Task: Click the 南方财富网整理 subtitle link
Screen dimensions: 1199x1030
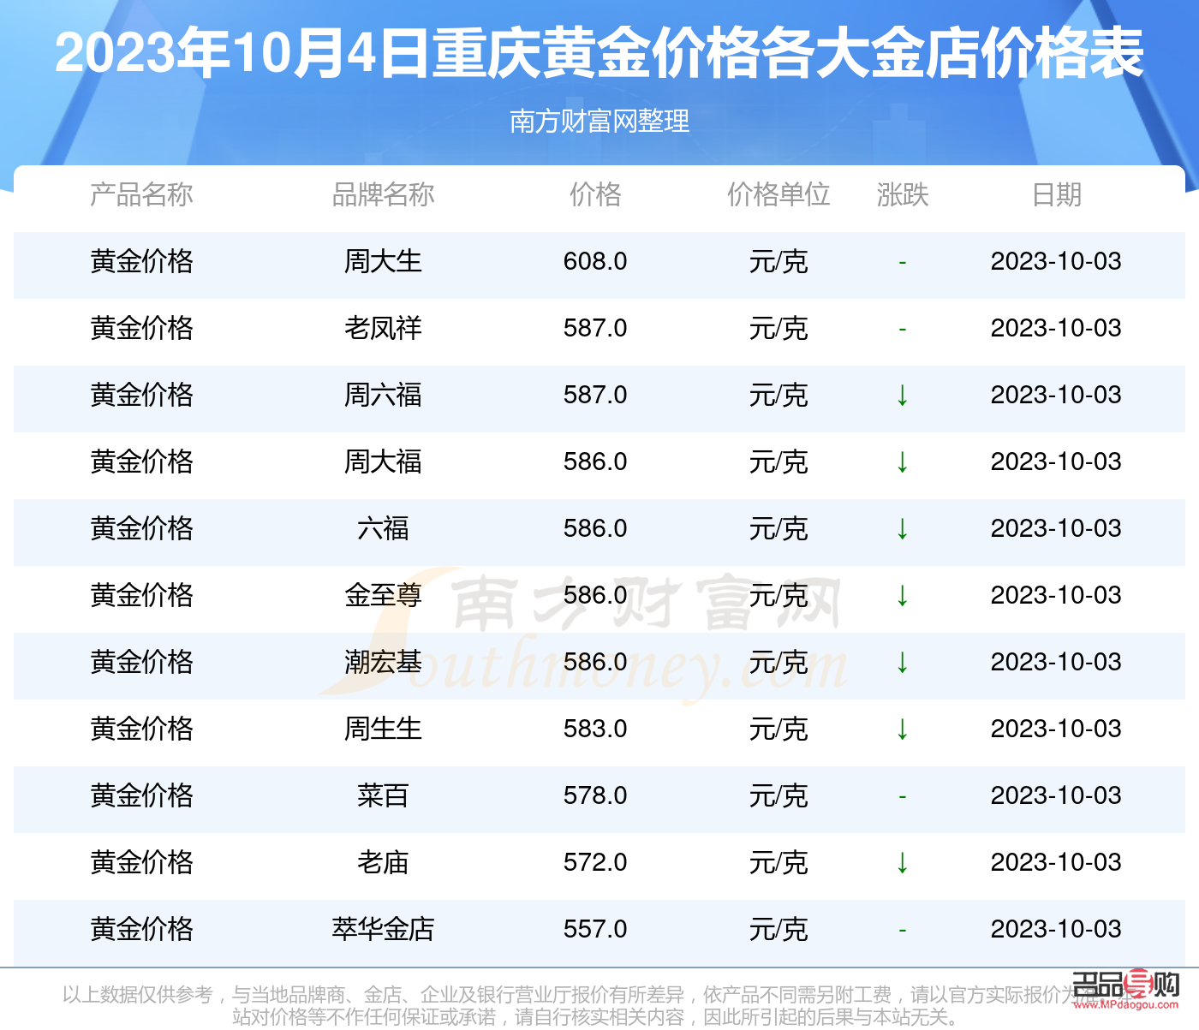Action: (599, 122)
